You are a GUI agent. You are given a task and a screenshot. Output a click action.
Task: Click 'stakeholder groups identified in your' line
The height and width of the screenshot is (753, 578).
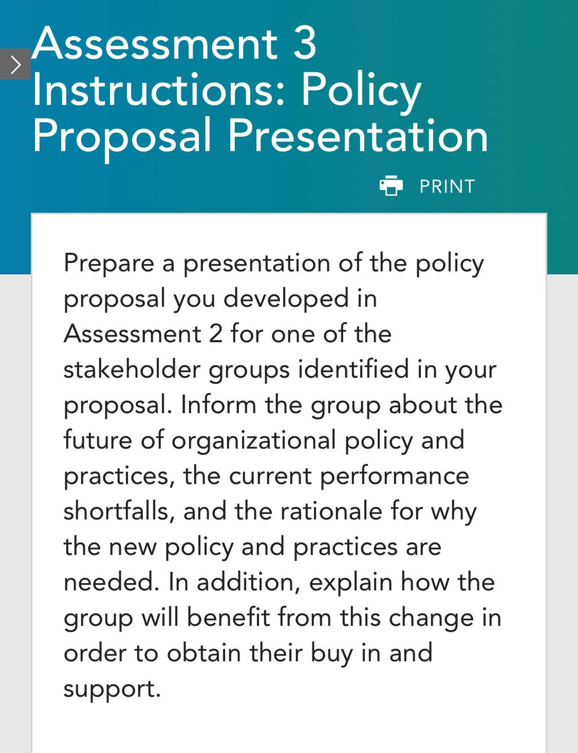(280, 370)
